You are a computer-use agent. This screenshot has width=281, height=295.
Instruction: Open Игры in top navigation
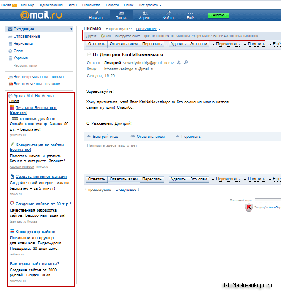pyautogui.click(x=73, y=5)
